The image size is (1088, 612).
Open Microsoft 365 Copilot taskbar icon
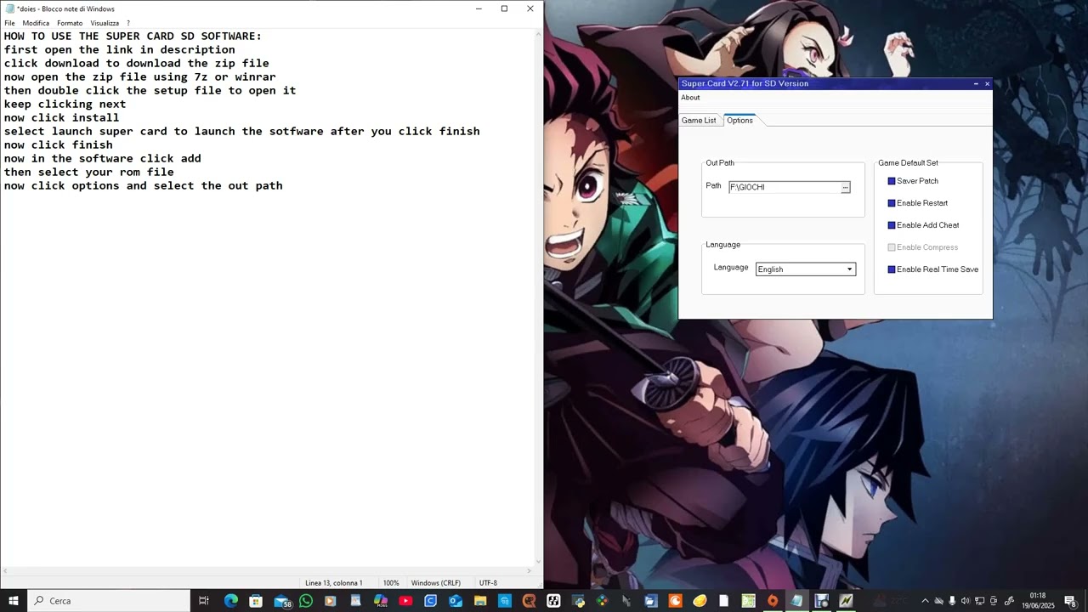(x=380, y=601)
